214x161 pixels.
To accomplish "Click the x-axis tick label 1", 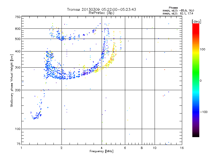I will coord(21,148).
